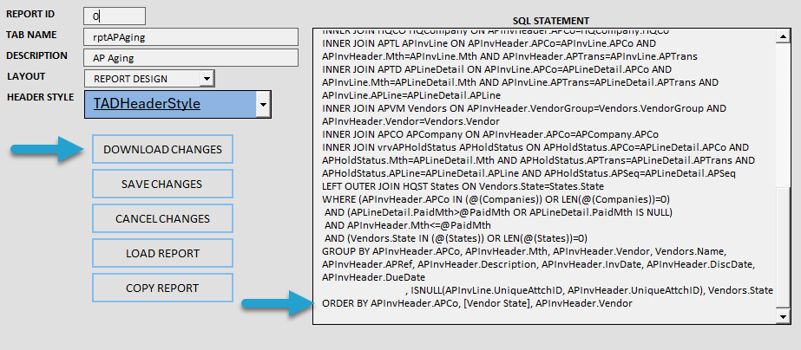Open the LAYOUT dropdown arrow

coord(207,79)
